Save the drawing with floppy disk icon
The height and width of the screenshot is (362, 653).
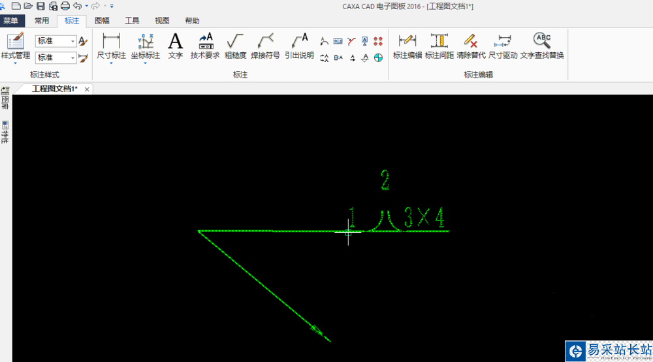40,6
